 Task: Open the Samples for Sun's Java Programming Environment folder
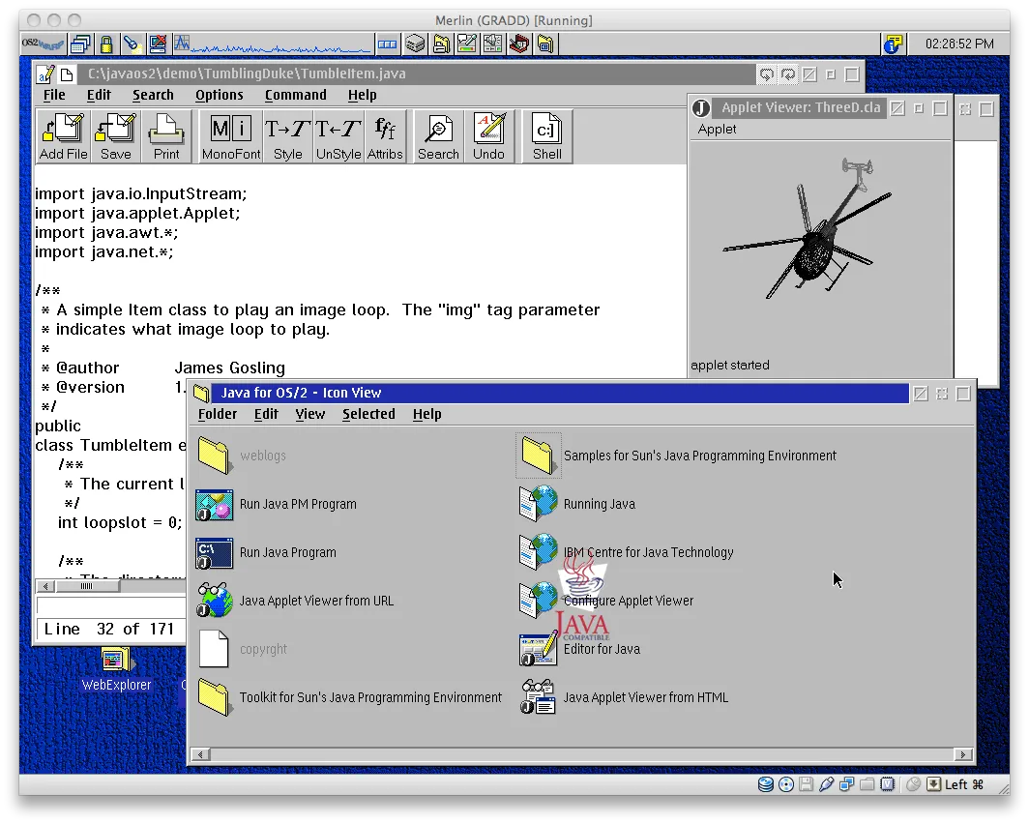[538, 456]
